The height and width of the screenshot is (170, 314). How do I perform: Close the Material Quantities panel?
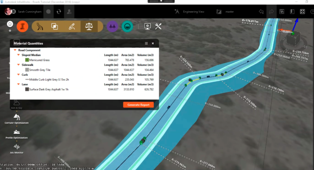tap(153, 44)
